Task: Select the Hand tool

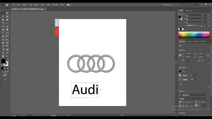Action: tap(3, 56)
